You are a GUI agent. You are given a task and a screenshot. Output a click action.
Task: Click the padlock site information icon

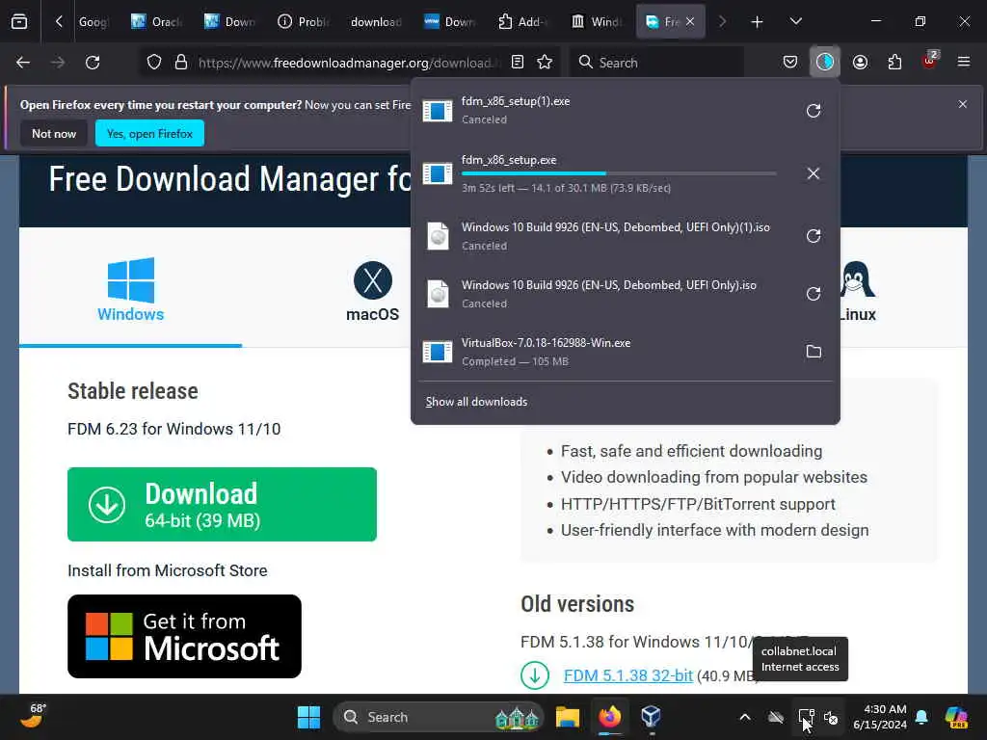tap(181, 63)
